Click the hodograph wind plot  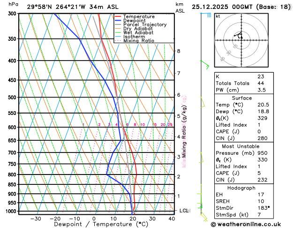tap(242, 40)
